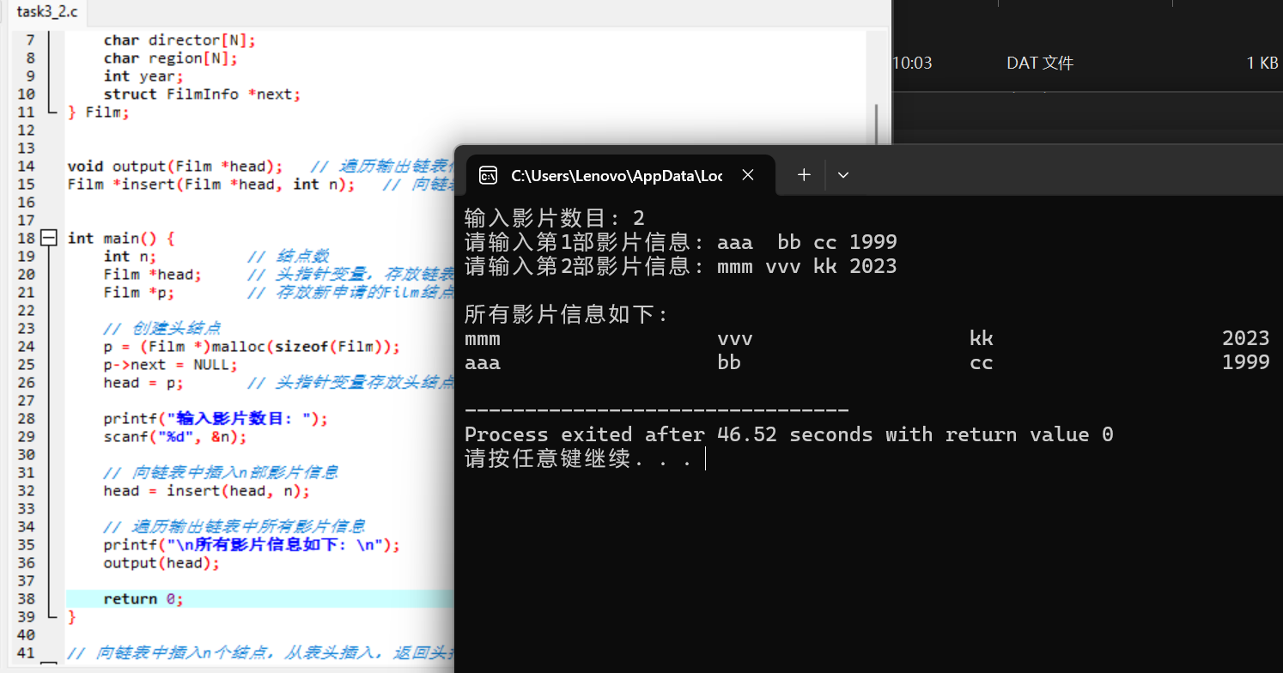Collapse the main() fold marker at line 18
The height and width of the screenshot is (673, 1283).
tap(48, 238)
